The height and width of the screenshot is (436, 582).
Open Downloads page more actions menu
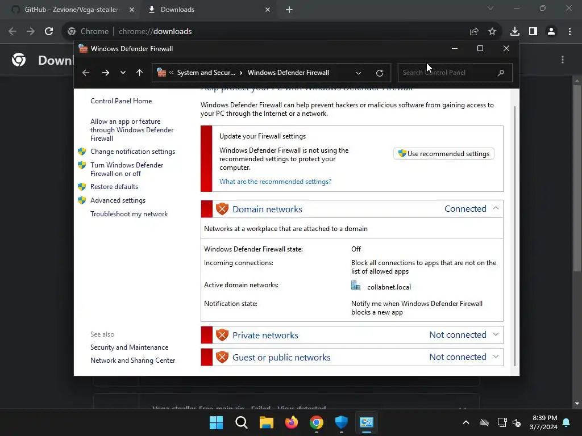tap(563, 60)
